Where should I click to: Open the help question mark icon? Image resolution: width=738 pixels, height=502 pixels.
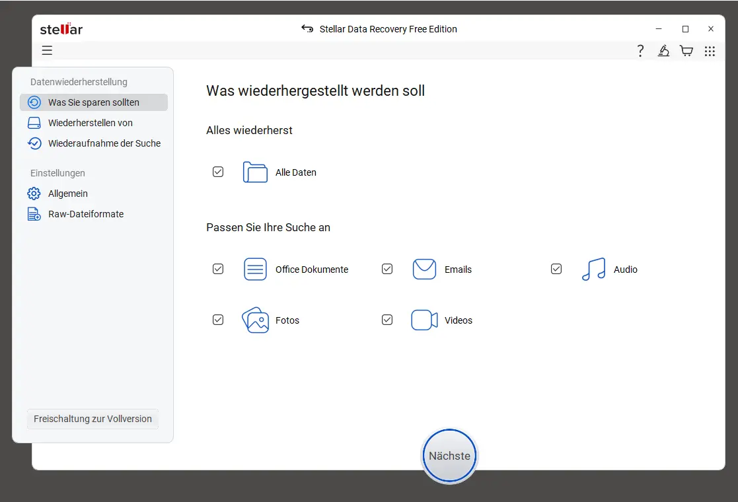tap(640, 51)
